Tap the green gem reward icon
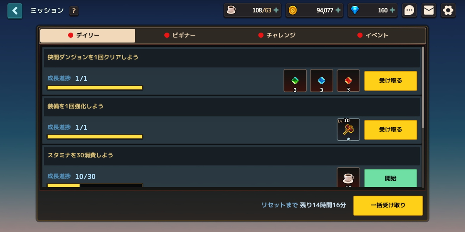This screenshot has height=232, width=465. pyautogui.click(x=295, y=80)
